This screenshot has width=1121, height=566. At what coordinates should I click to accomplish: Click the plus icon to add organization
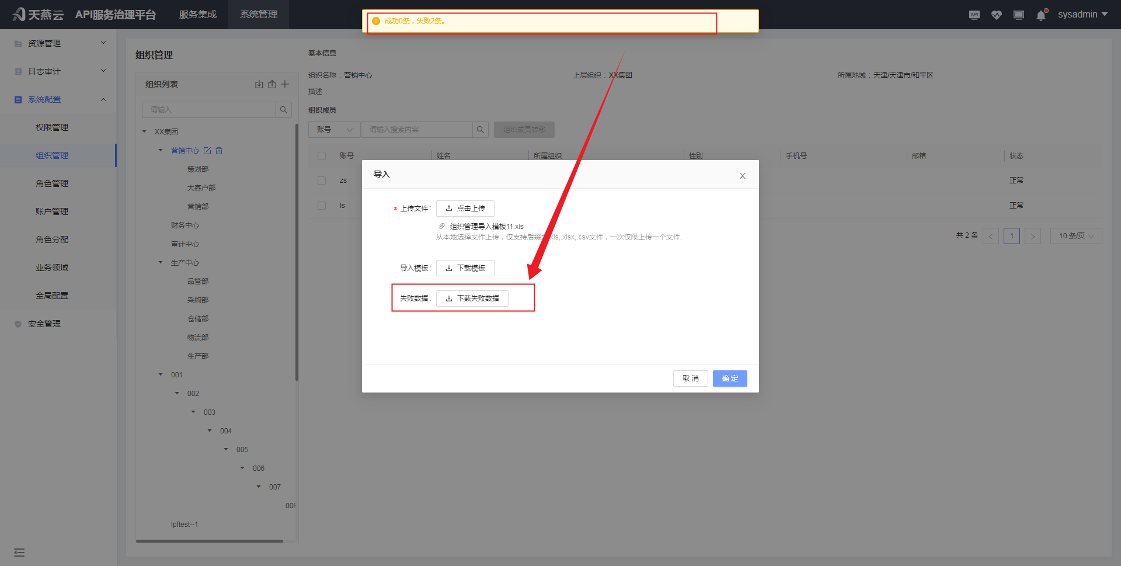pos(285,84)
